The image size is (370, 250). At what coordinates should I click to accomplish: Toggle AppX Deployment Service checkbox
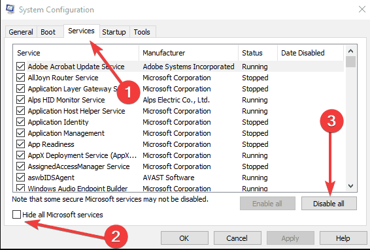pos(20,155)
